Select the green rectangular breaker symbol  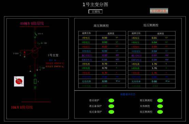click(35, 82)
